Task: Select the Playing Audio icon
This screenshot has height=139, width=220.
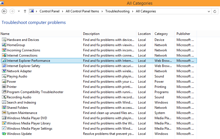Action: (x=4, y=76)
